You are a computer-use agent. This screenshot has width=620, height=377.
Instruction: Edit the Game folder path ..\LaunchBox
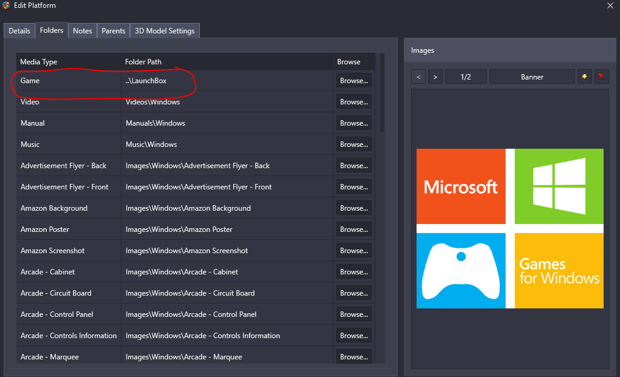227,81
